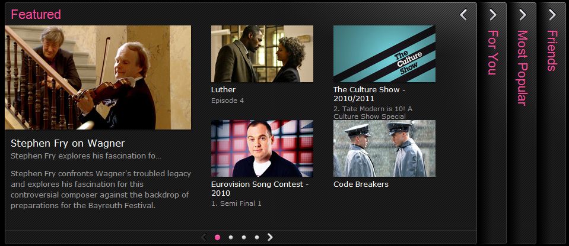This screenshot has width=569, height=246.
Task: Select the third pagination dot
Action: (x=244, y=237)
